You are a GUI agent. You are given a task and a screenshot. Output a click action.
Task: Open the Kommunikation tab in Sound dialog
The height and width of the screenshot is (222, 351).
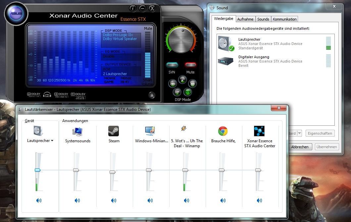tap(284, 19)
